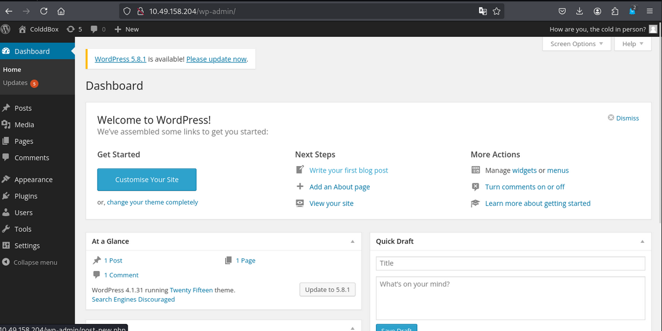Image resolution: width=662 pixels, height=331 pixels.
Task: Click the translate page icon in address bar
Action: click(482, 11)
